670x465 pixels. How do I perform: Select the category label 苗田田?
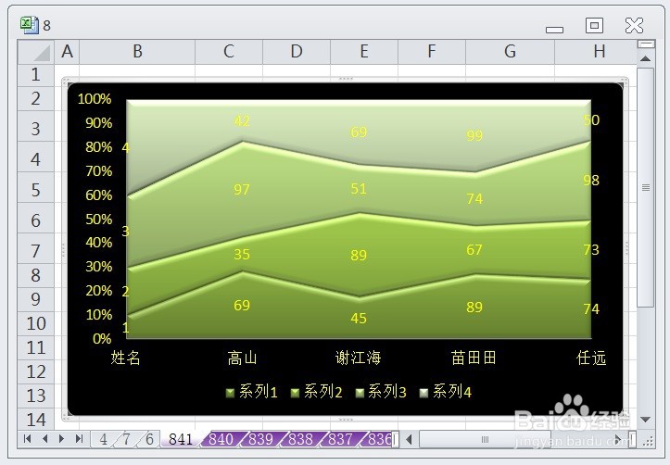(474, 358)
